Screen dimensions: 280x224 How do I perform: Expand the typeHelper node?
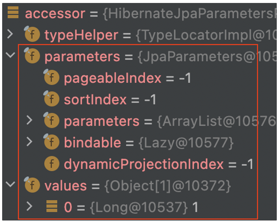point(10,34)
